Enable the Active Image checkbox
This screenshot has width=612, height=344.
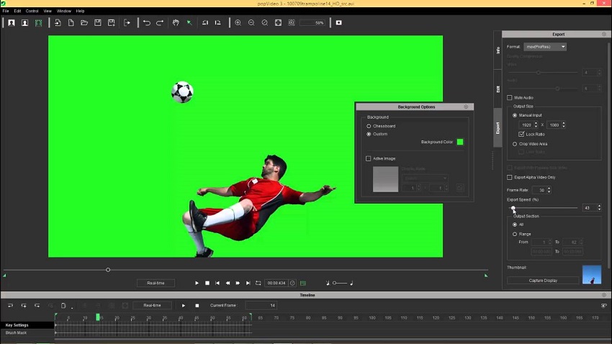(368, 159)
